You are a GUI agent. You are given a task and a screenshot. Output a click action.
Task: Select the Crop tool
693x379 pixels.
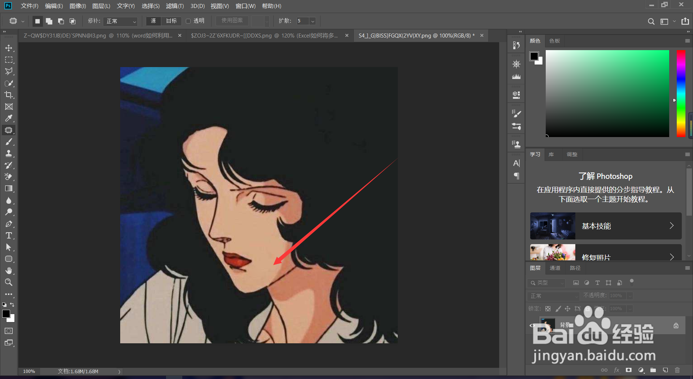pyautogui.click(x=9, y=95)
